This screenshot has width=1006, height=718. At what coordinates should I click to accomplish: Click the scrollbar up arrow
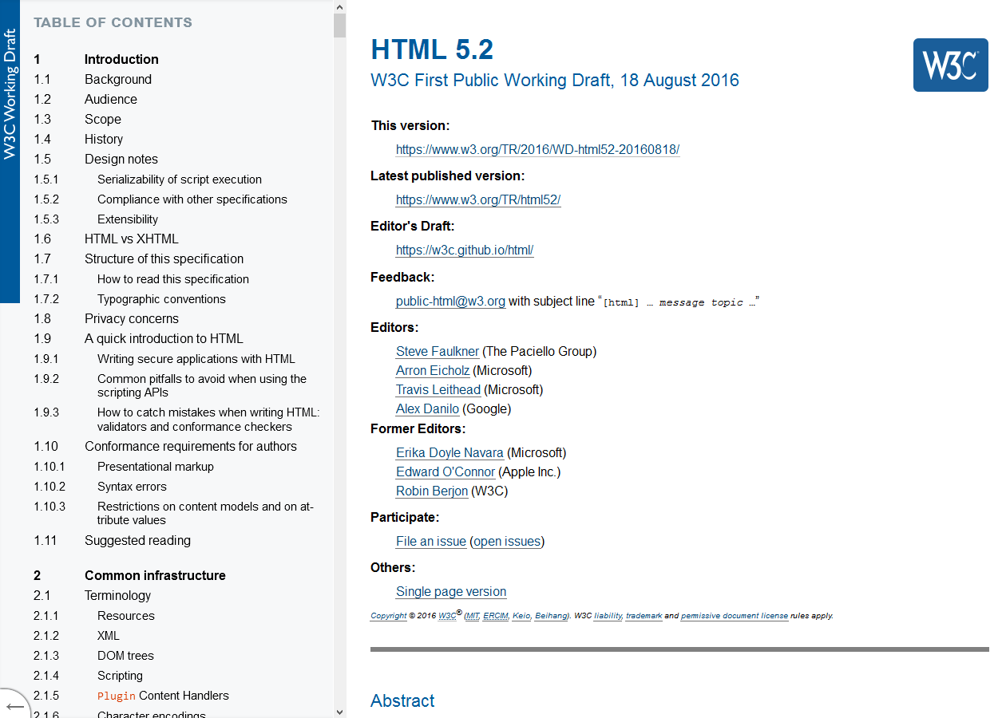pyautogui.click(x=339, y=8)
